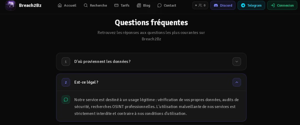Click the card icon beside Tarifs

(x=116, y=5)
